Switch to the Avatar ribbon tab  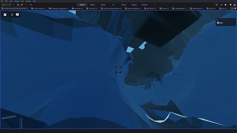coord(103,5)
